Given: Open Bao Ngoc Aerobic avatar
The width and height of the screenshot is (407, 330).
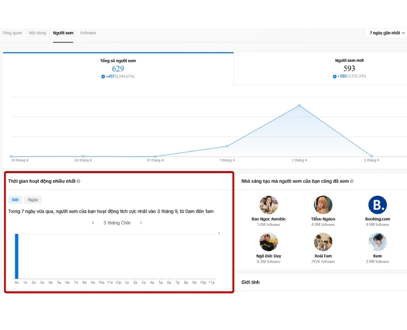Looking at the screenshot, I should click(x=269, y=205).
